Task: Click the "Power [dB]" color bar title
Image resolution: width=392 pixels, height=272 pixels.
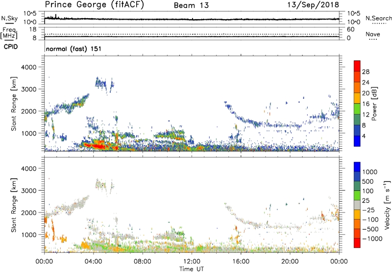Action: [374, 104]
